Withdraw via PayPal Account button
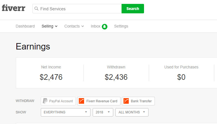Screen dimensions: 217x124 58,101
